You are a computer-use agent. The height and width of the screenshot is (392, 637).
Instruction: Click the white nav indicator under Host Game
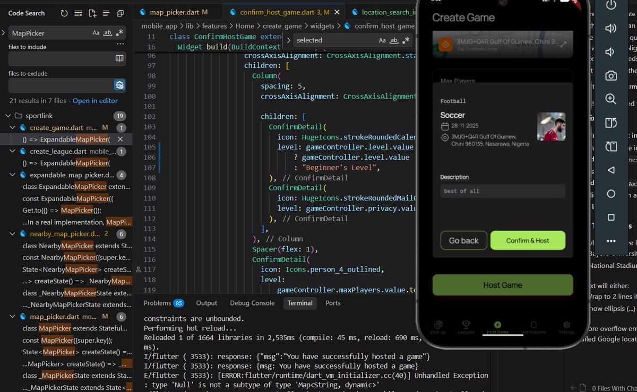[503, 335]
